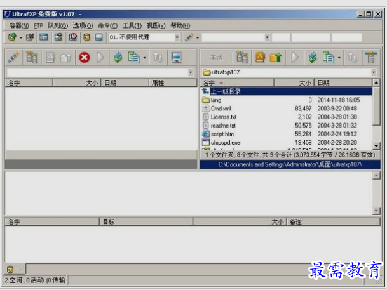387x290 pixels.
Task: Click the left pane greyed bookmark icon
Action: pyautogui.click(x=50, y=58)
